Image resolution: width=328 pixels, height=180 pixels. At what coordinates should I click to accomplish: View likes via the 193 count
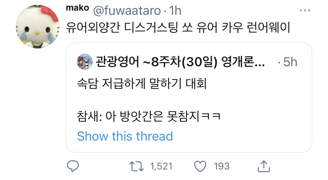[222, 166]
